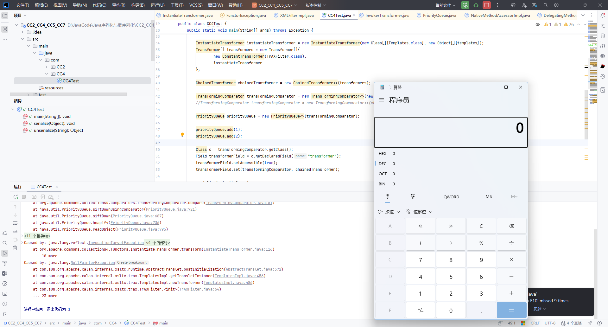608x327 pixels.
Task: Open Notifications bell icon in right sidebar
Action: coord(603,16)
